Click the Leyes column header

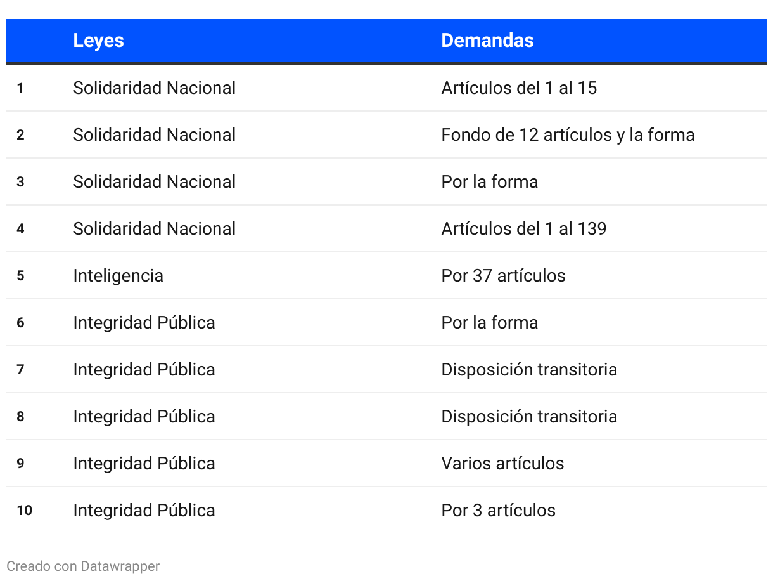[x=98, y=41]
